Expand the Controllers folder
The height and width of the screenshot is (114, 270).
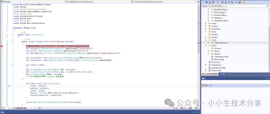tap(206, 29)
